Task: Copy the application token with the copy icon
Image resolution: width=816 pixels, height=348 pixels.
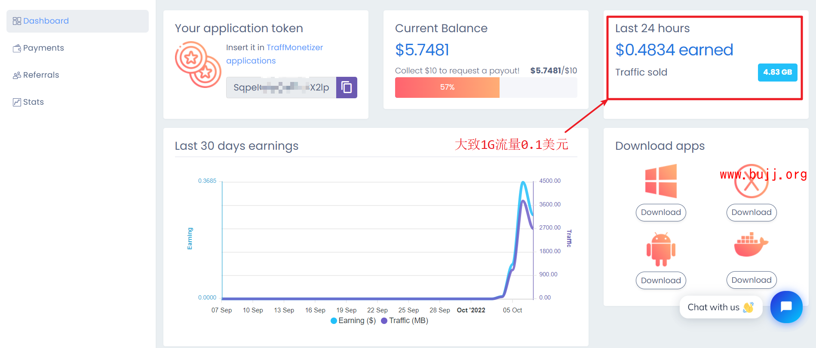Action: point(347,88)
